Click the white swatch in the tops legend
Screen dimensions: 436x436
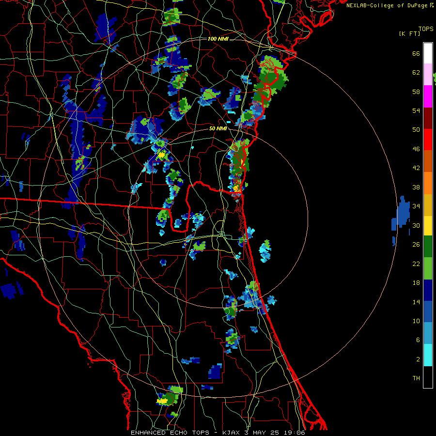click(x=428, y=53)
